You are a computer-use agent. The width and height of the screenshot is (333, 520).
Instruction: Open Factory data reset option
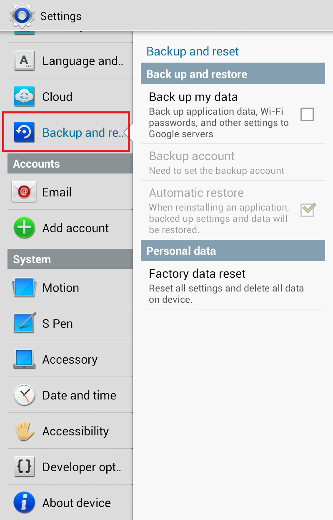pos(233,285)
